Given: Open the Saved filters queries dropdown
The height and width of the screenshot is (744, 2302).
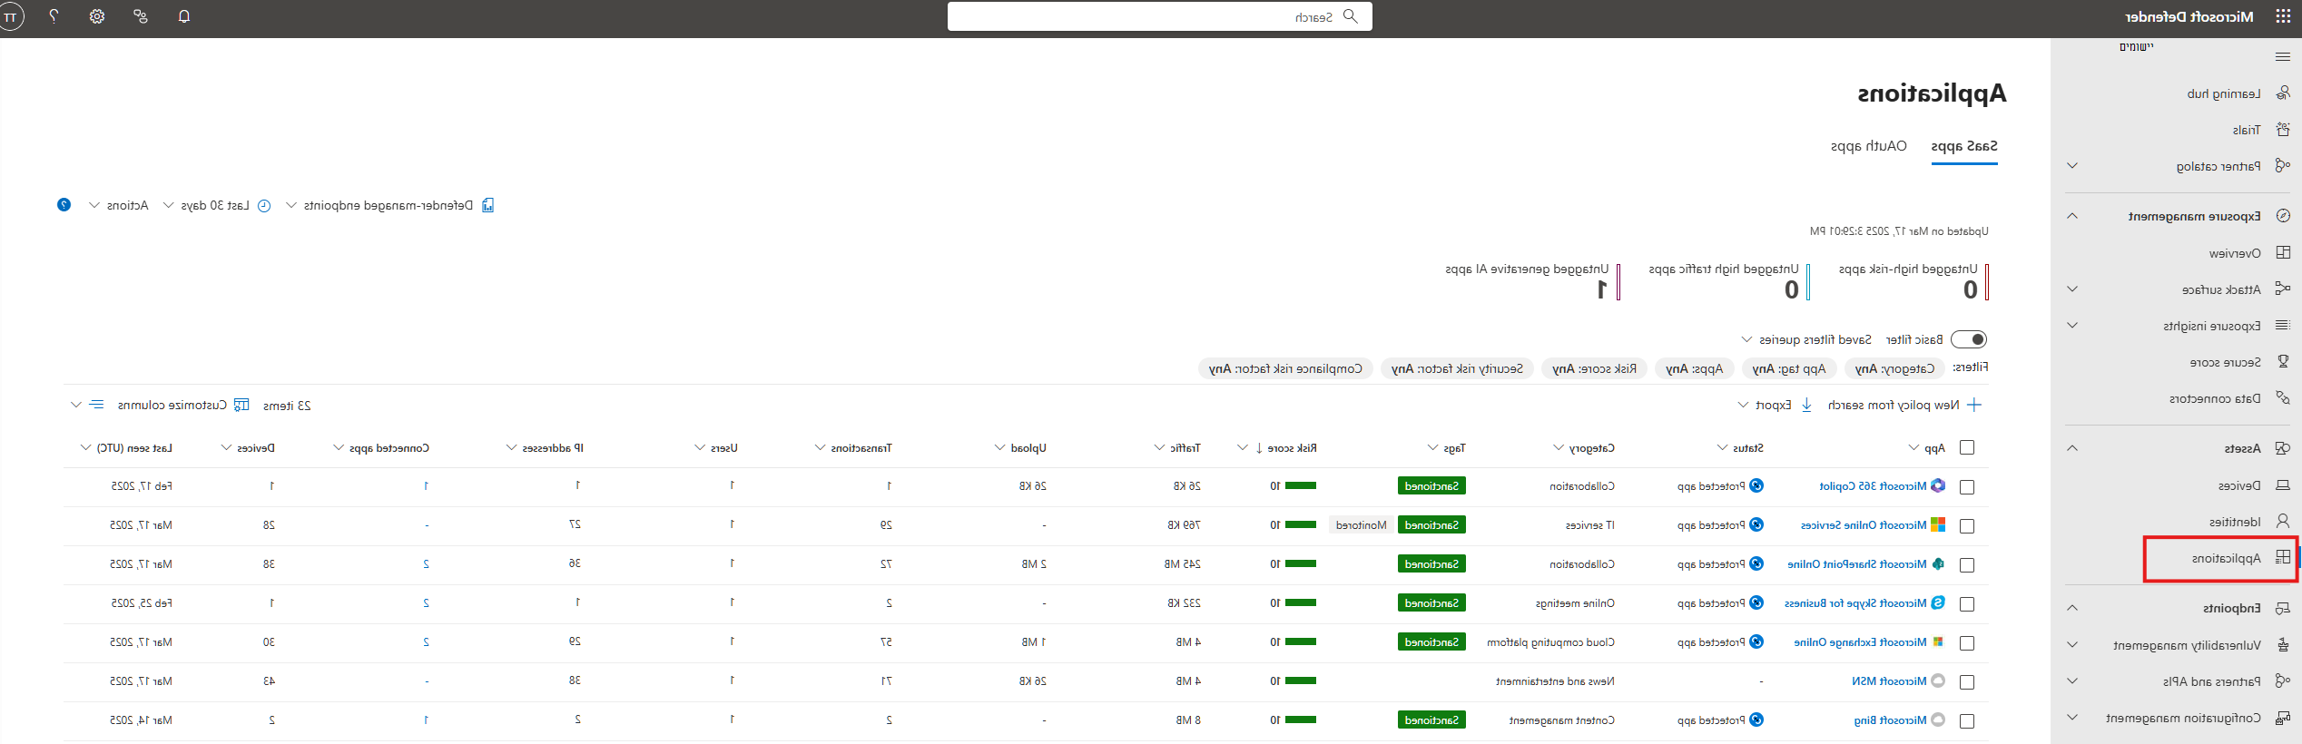Looking at the screenshot, I should pyautogui.click(x=1805, y=339).
